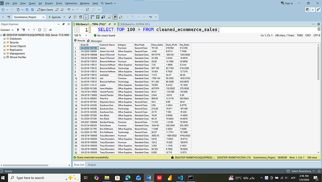Save the current query with the Save icon
The image size is (322, 182).
click(27, 10)
